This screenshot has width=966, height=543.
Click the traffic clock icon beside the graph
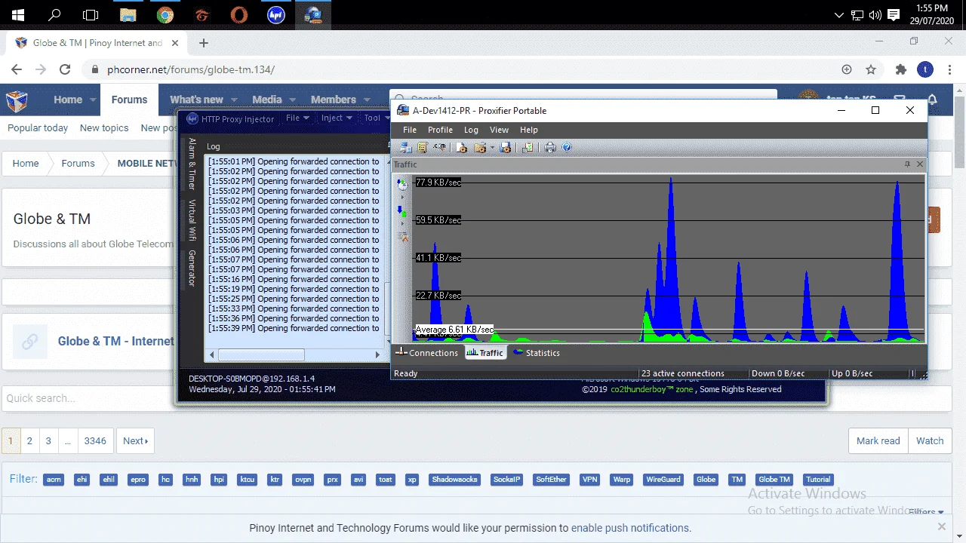(x=402, y=183)
